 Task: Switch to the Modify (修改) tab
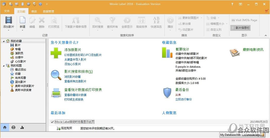[x=34, y=11]
